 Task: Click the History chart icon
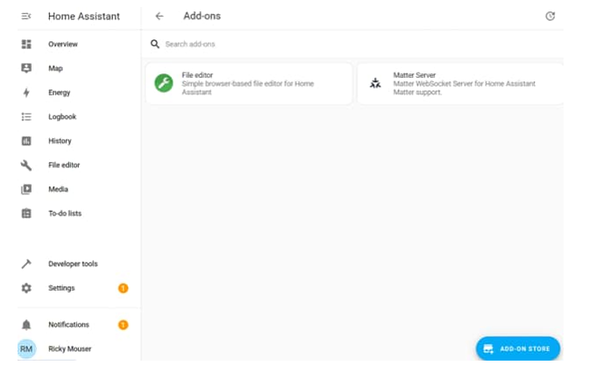26,141
